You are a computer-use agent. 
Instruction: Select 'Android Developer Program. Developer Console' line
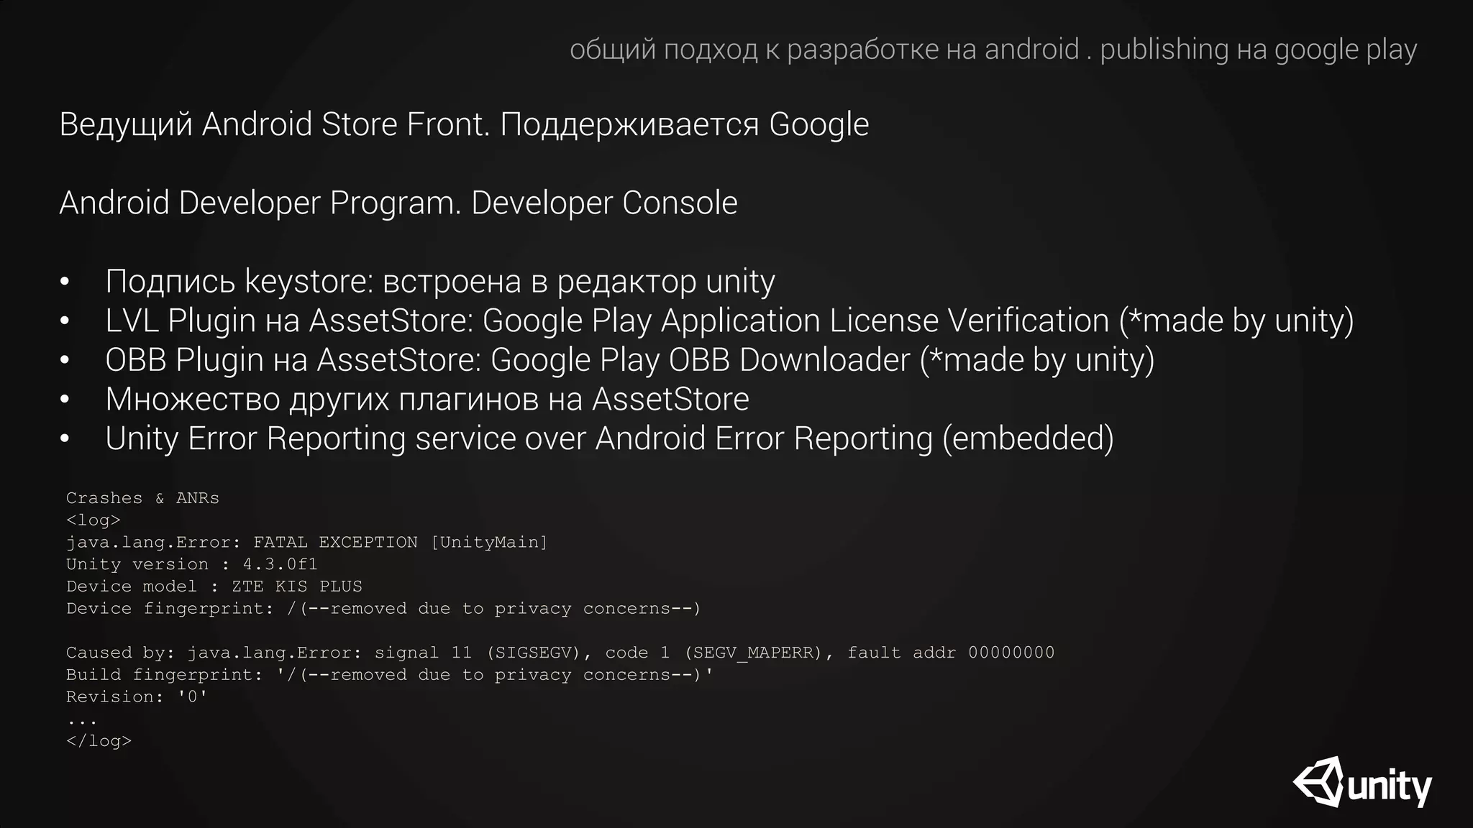pyautogui.click(x=398, y=203)
